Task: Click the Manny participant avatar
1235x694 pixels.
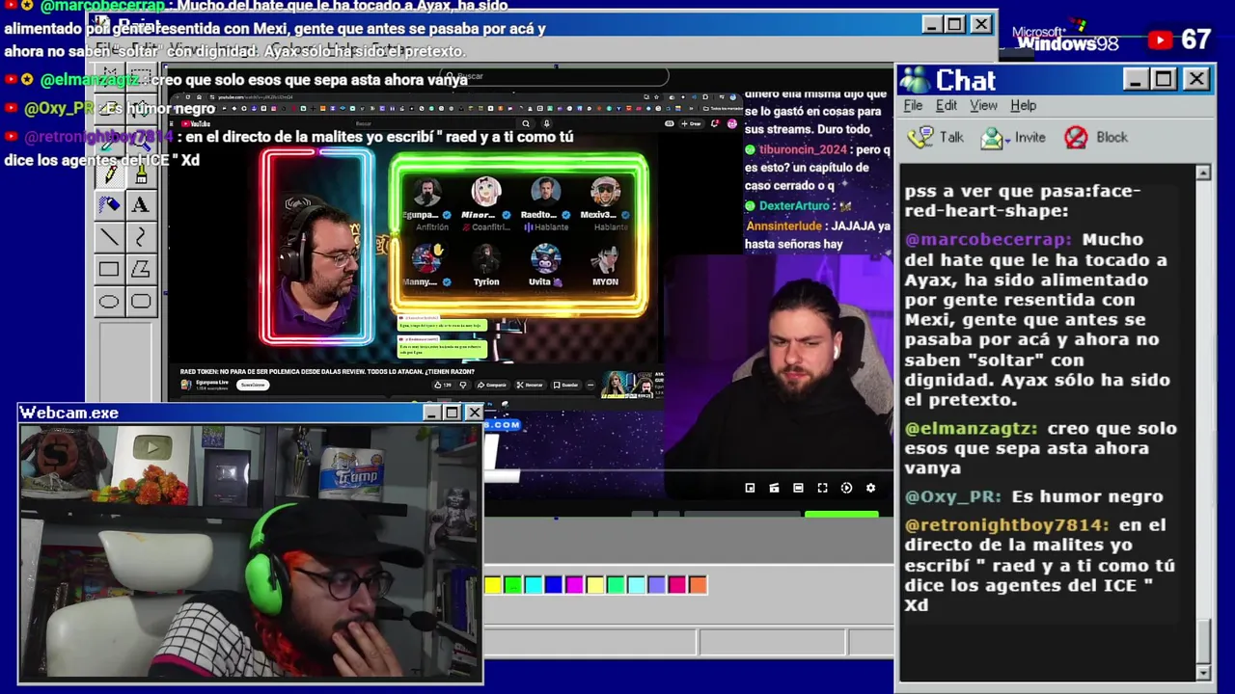Action: point(426,258)
